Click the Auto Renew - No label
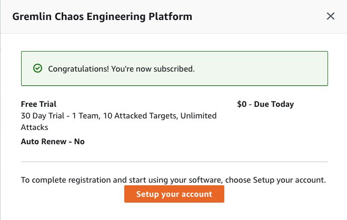Viewport: 347px width, 220px height. point(53,141)
